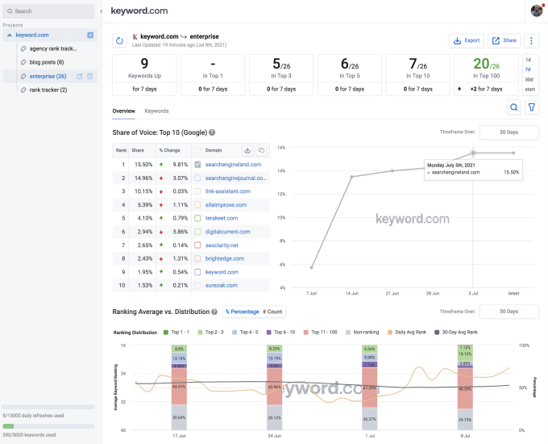Open Share of Voice 30 Days timeframe dropdown
The image size is (548, 444).
(x=509, y=132)
